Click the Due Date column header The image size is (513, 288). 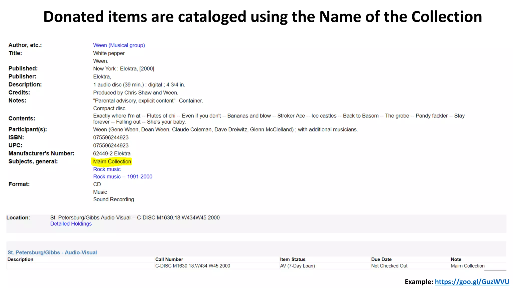tap(381, 259)
